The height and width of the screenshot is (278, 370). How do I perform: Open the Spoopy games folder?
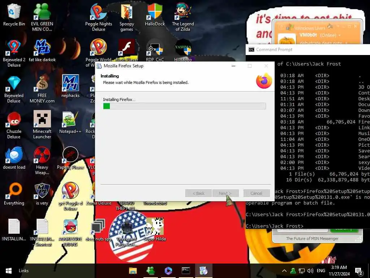point(127,17)
